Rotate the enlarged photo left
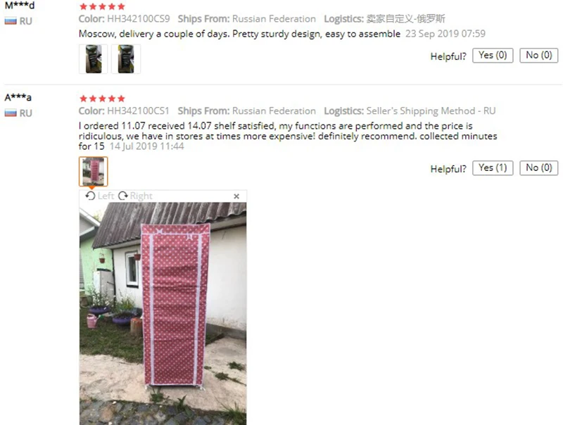This screenshot has width=563, height=425. (x=99, y=196)
